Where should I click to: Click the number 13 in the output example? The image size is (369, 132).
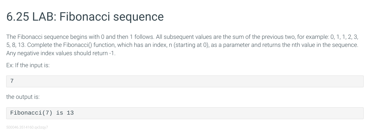pos(70,113)
